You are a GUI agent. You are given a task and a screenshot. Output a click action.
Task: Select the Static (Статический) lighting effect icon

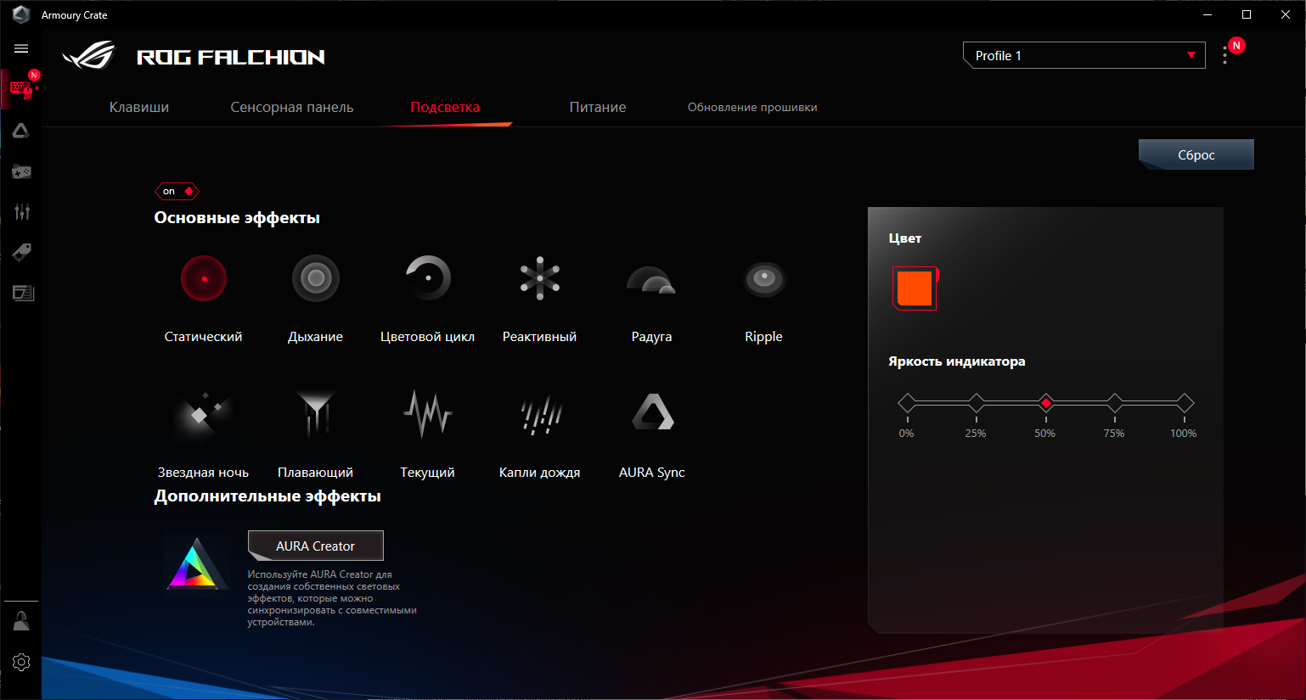tap(204, 278)
